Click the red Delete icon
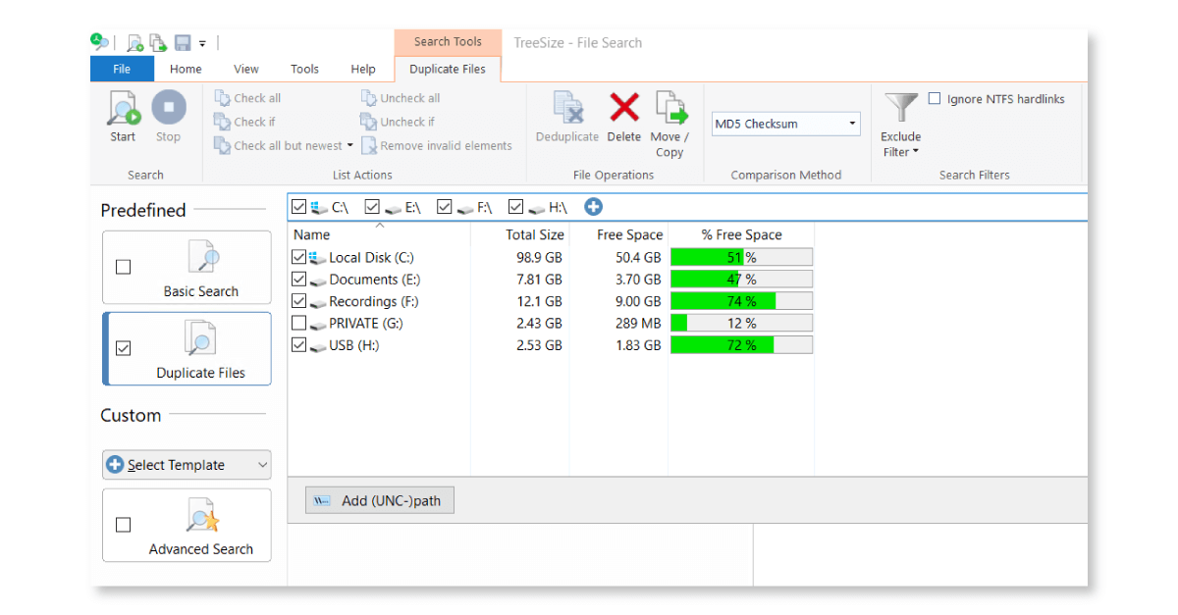Screen dimensions: 1178x615 tap(623, 108)
